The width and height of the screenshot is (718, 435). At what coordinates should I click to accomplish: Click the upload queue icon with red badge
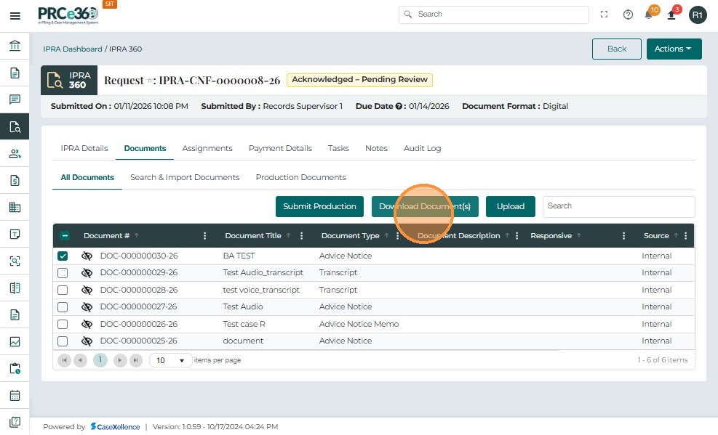coord(671,15)
